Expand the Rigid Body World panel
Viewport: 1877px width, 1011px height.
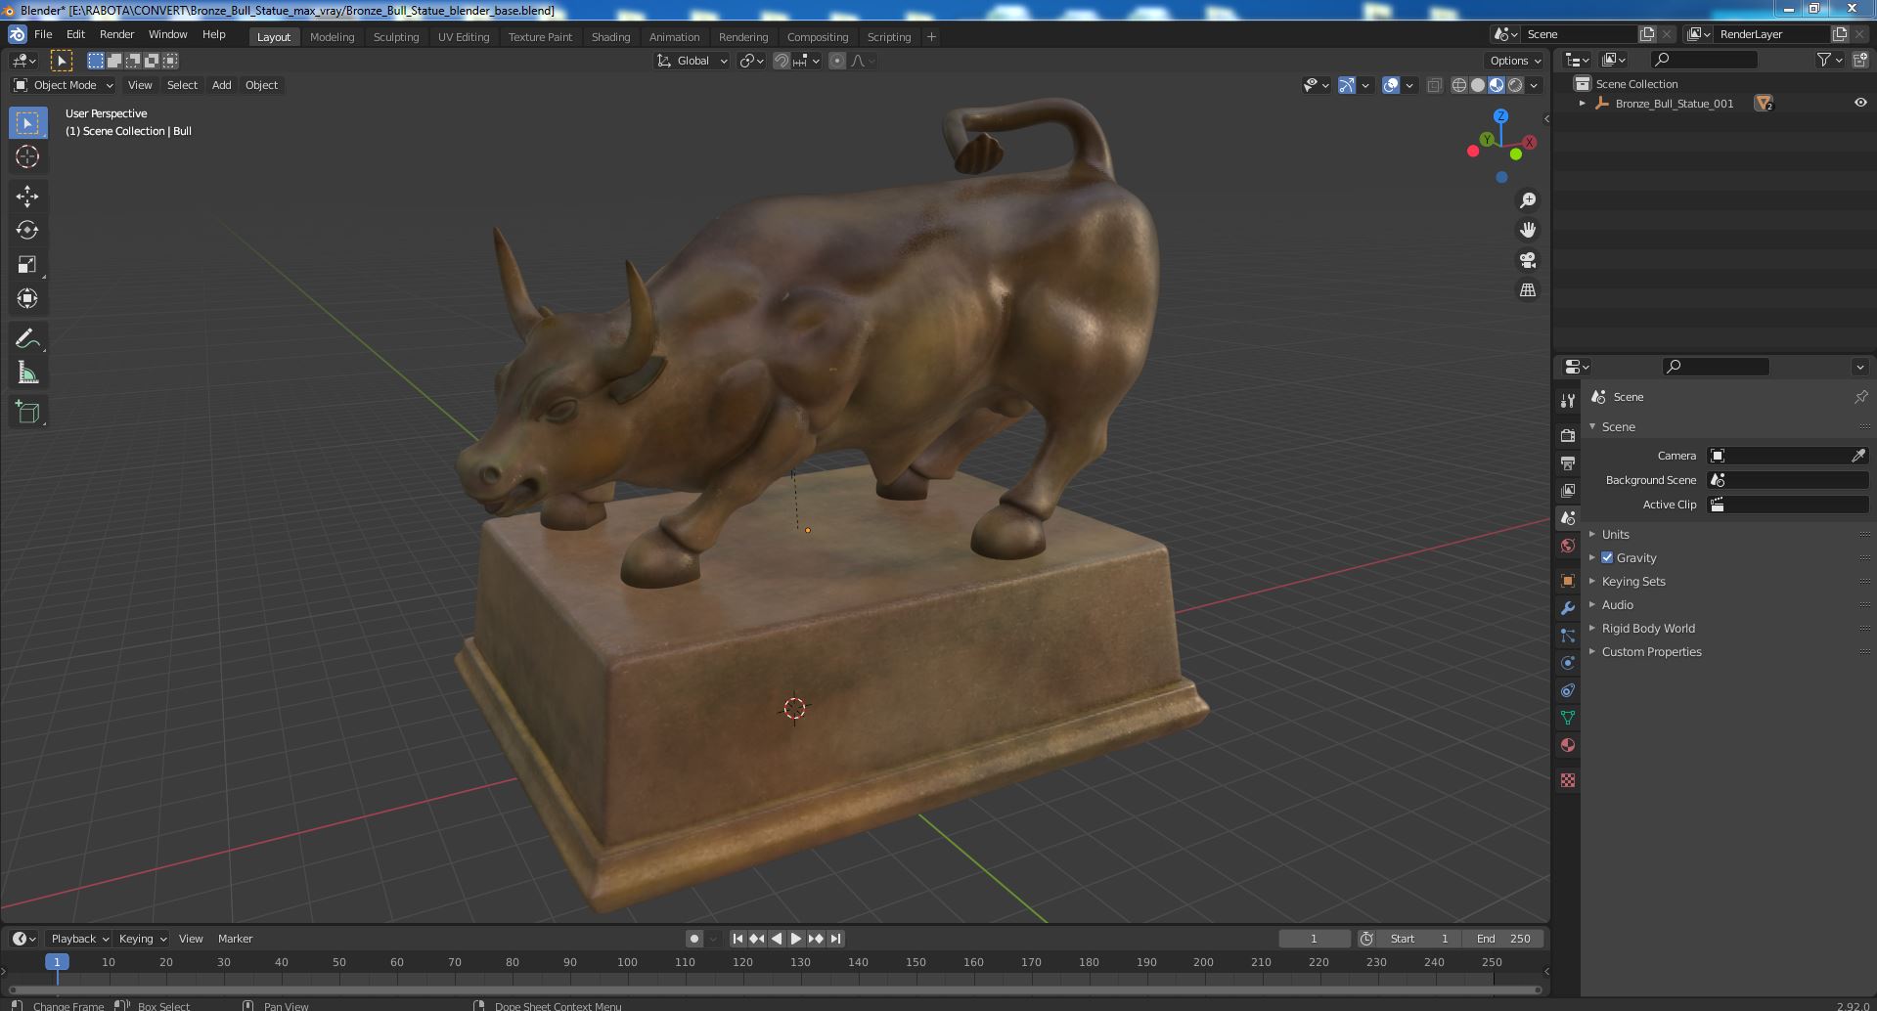point(1648,628)
